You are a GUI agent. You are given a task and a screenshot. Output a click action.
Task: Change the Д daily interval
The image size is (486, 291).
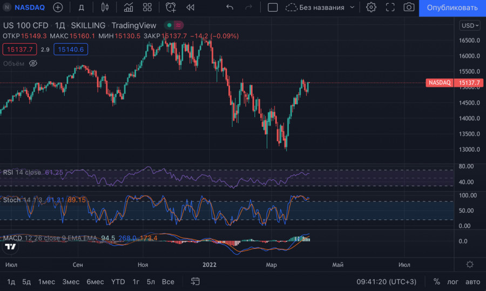tap(81, 8)
